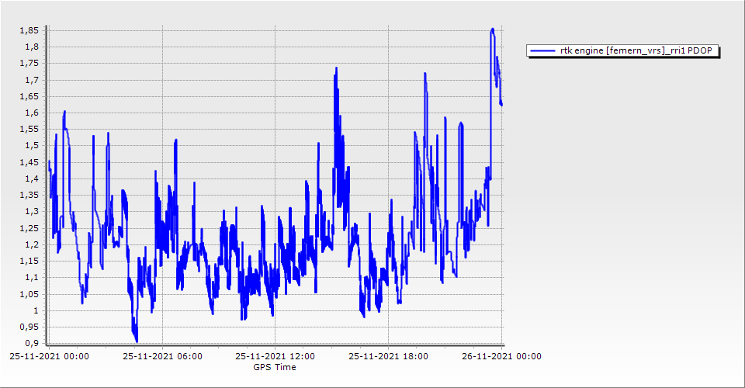Click the GPS Time axis title
The image size is (745, 388).
(x=274, y=367)
